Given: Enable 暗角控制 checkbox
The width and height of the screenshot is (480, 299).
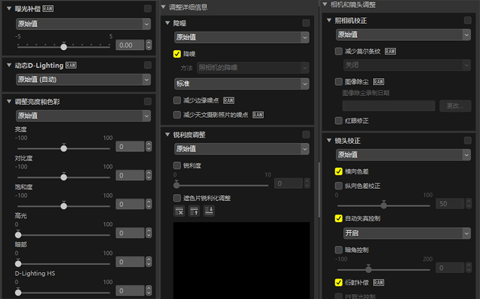Looking at the screenshot, I should pyautogui.click(x=339, y=250).
